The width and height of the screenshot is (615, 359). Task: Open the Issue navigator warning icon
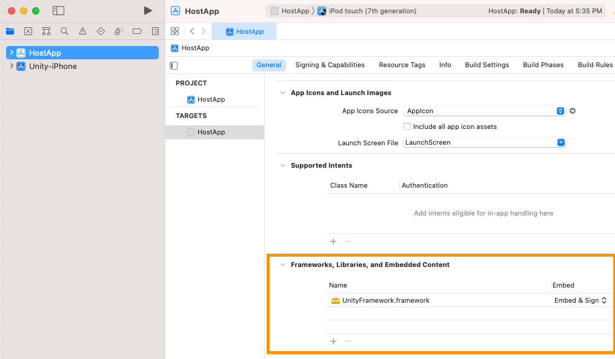pyautogui.click(x=82, y=31)
